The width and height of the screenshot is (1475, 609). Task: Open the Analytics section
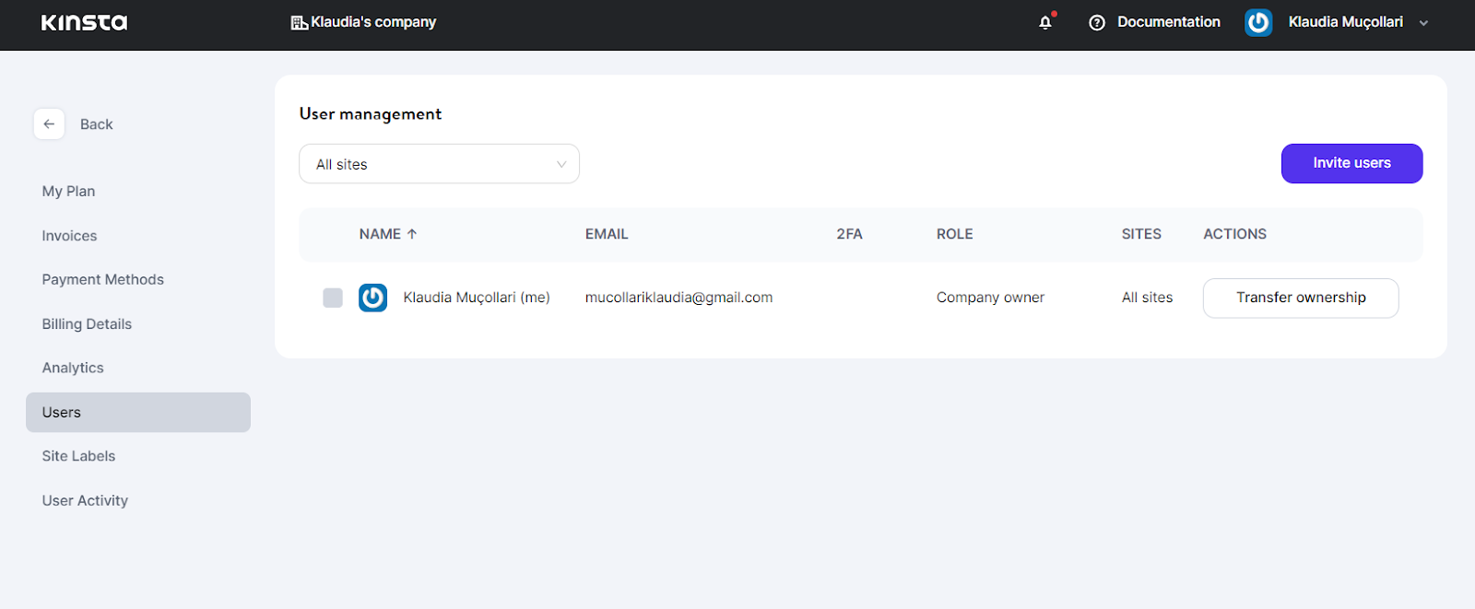73,368
